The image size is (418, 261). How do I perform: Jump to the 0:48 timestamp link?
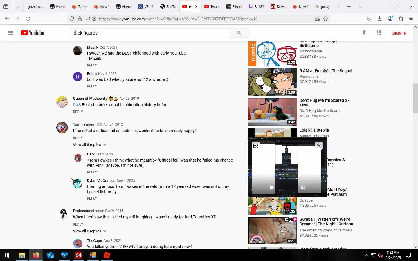tap(77, 105)
